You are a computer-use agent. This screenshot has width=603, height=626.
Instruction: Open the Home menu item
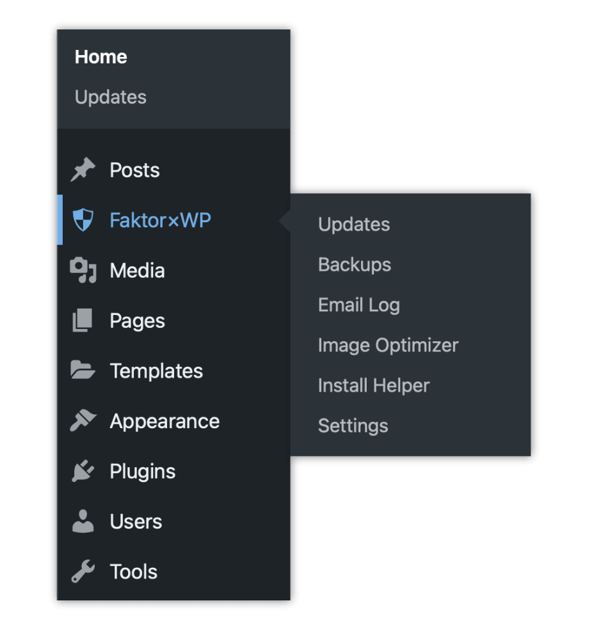100,57
